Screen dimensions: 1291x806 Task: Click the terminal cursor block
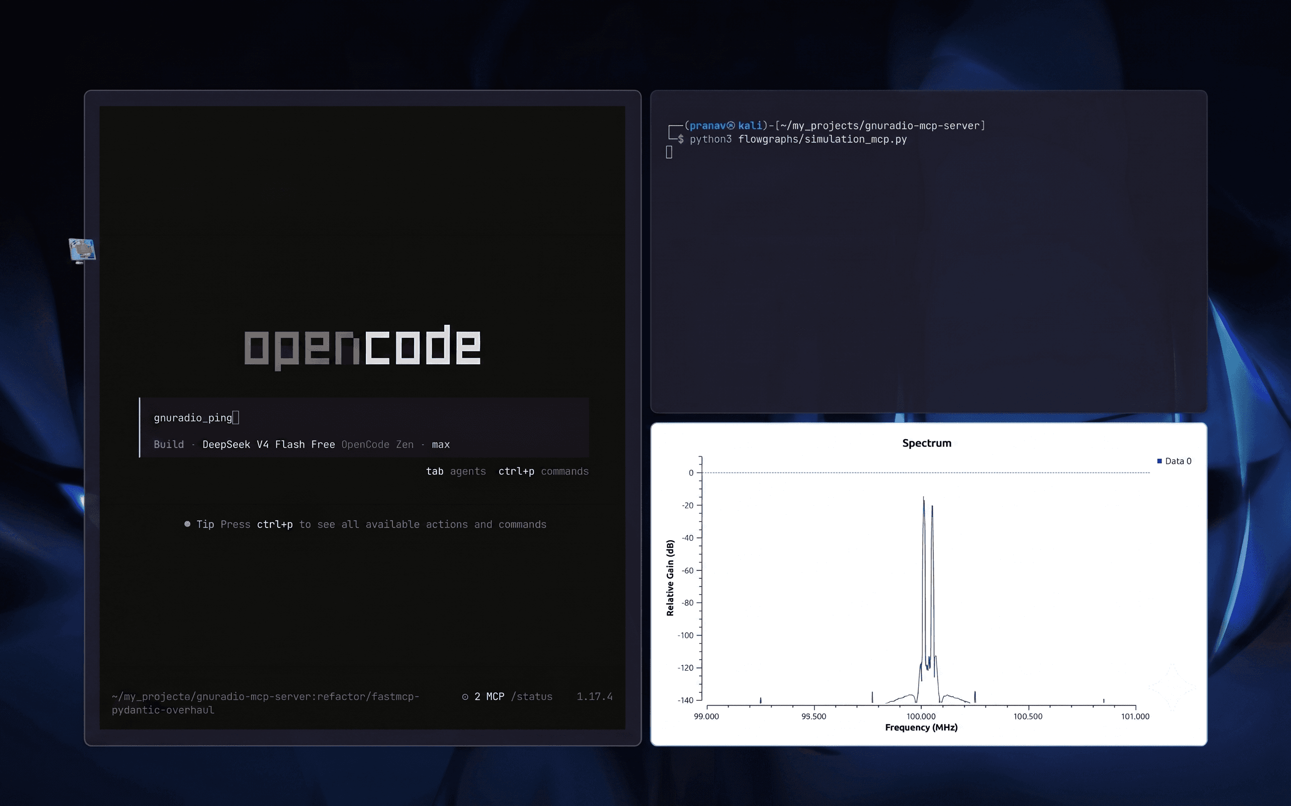click(669, 153)
